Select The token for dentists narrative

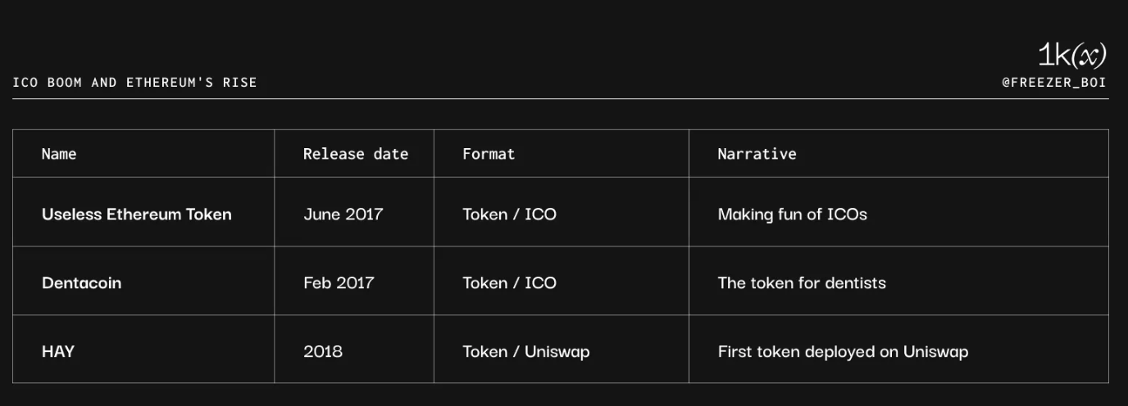801,283
